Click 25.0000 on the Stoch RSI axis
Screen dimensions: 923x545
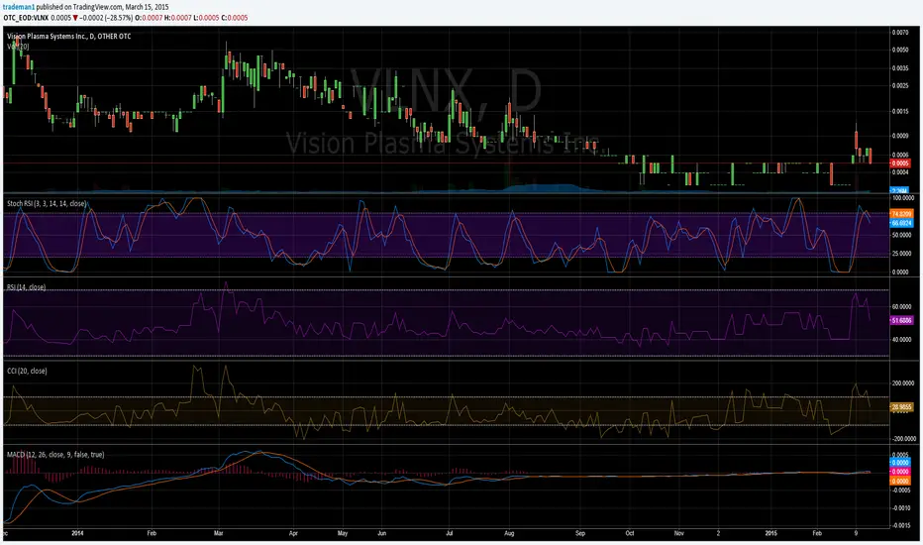click(903, 254)
